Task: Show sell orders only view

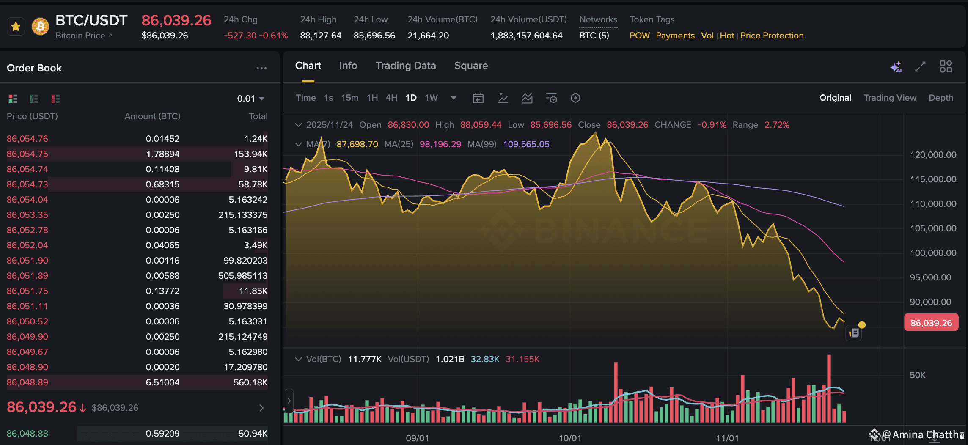Action: (x=55, y=99)
